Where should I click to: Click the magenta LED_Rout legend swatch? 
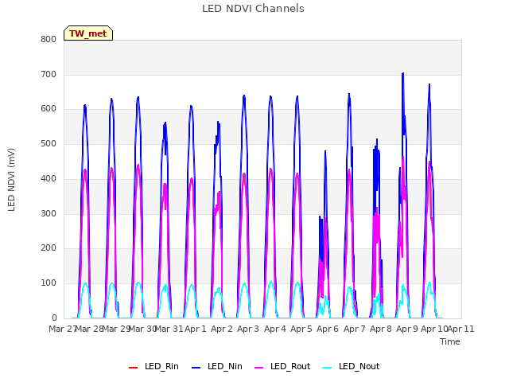pyautogui.click(x=259, y=368)
